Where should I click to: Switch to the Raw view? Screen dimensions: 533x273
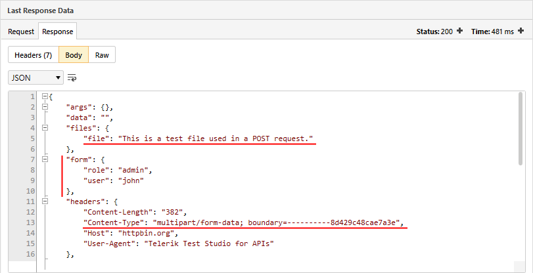102,55
